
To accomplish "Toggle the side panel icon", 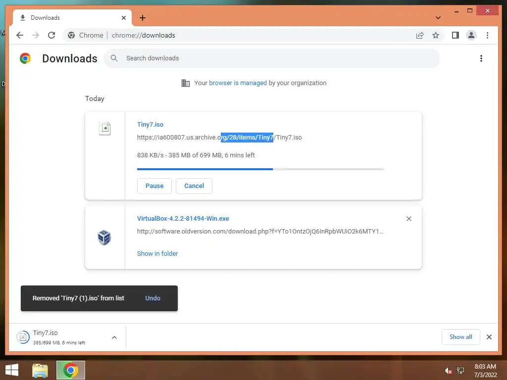I will (x=456, y=35).
